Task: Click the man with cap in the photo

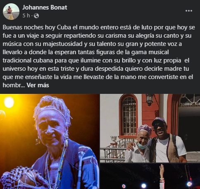Action: click(x=167, y=140)
